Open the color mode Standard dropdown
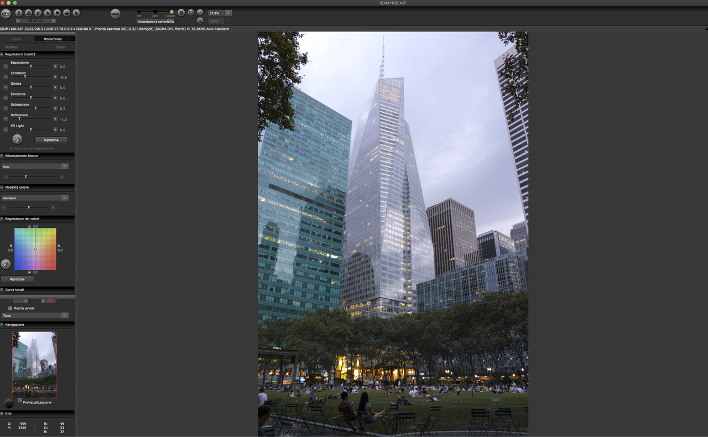The width and height of the screenshot is (708, 437). point(35,197)
